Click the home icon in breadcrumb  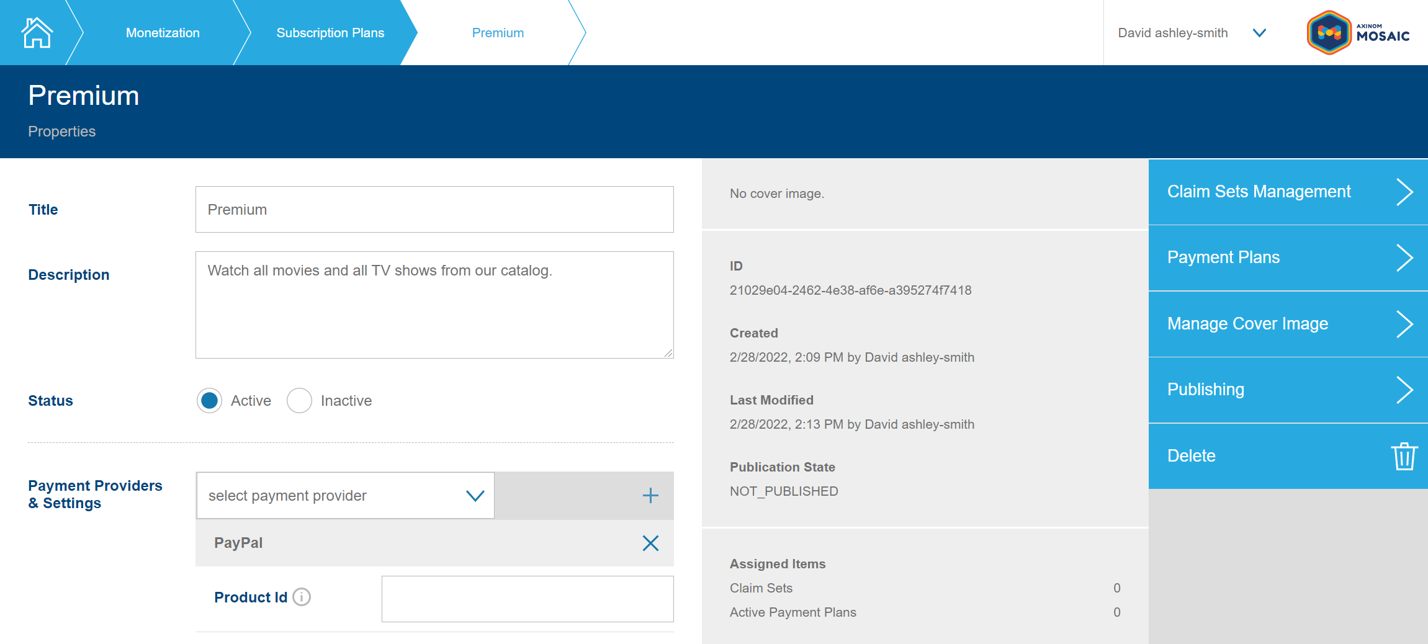pyautogui.click(x=37, y=32)
